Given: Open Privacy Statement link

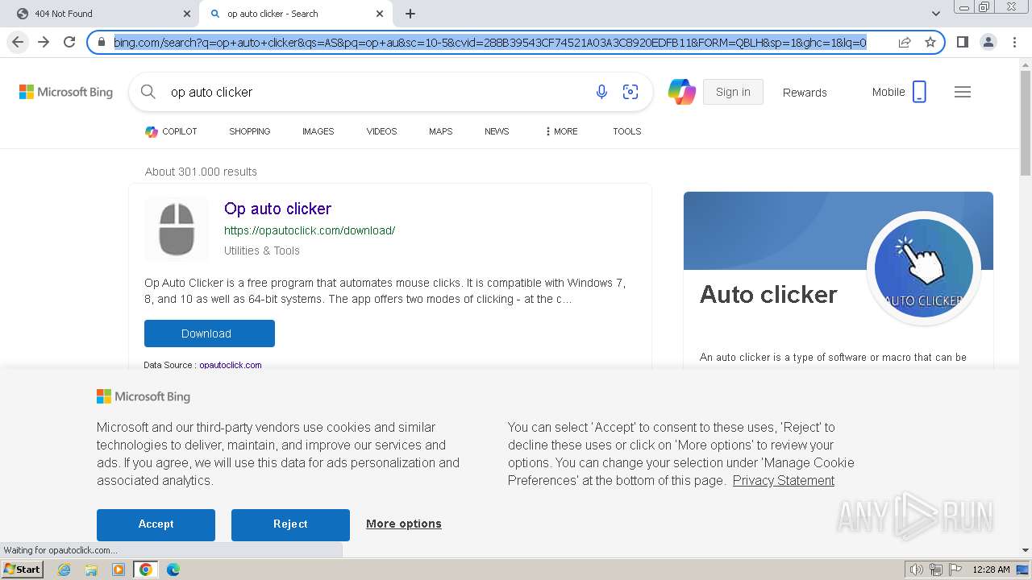Looking at the screenshot, I should click(x=784, y=480).
